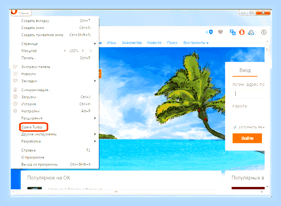Click the tab menu icon under close button
281x206 pixels.
coord(264,22)
